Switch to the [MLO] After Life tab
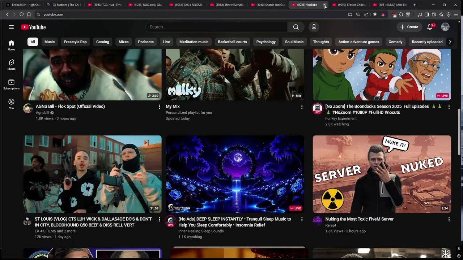 point(390,5)
